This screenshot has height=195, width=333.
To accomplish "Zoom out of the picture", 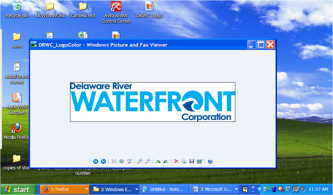I will pos(148,161).
